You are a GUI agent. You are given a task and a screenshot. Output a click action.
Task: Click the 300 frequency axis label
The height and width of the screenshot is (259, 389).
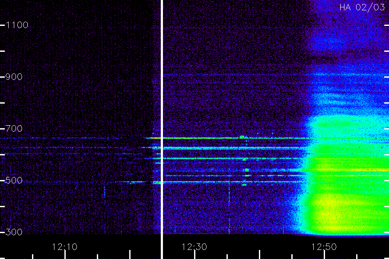click(x=14, y=232)
